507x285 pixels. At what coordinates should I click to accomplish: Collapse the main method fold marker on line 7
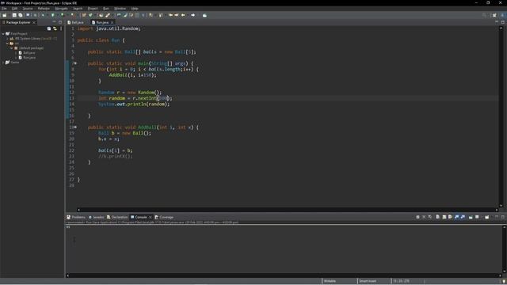(76, 63)
